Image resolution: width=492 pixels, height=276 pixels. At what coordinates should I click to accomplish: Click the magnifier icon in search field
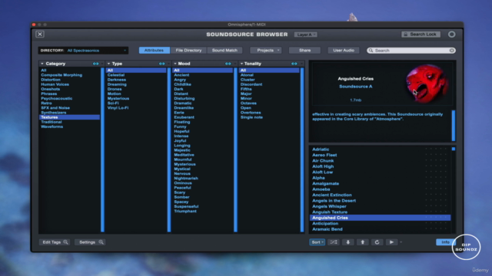click(371, 51)
